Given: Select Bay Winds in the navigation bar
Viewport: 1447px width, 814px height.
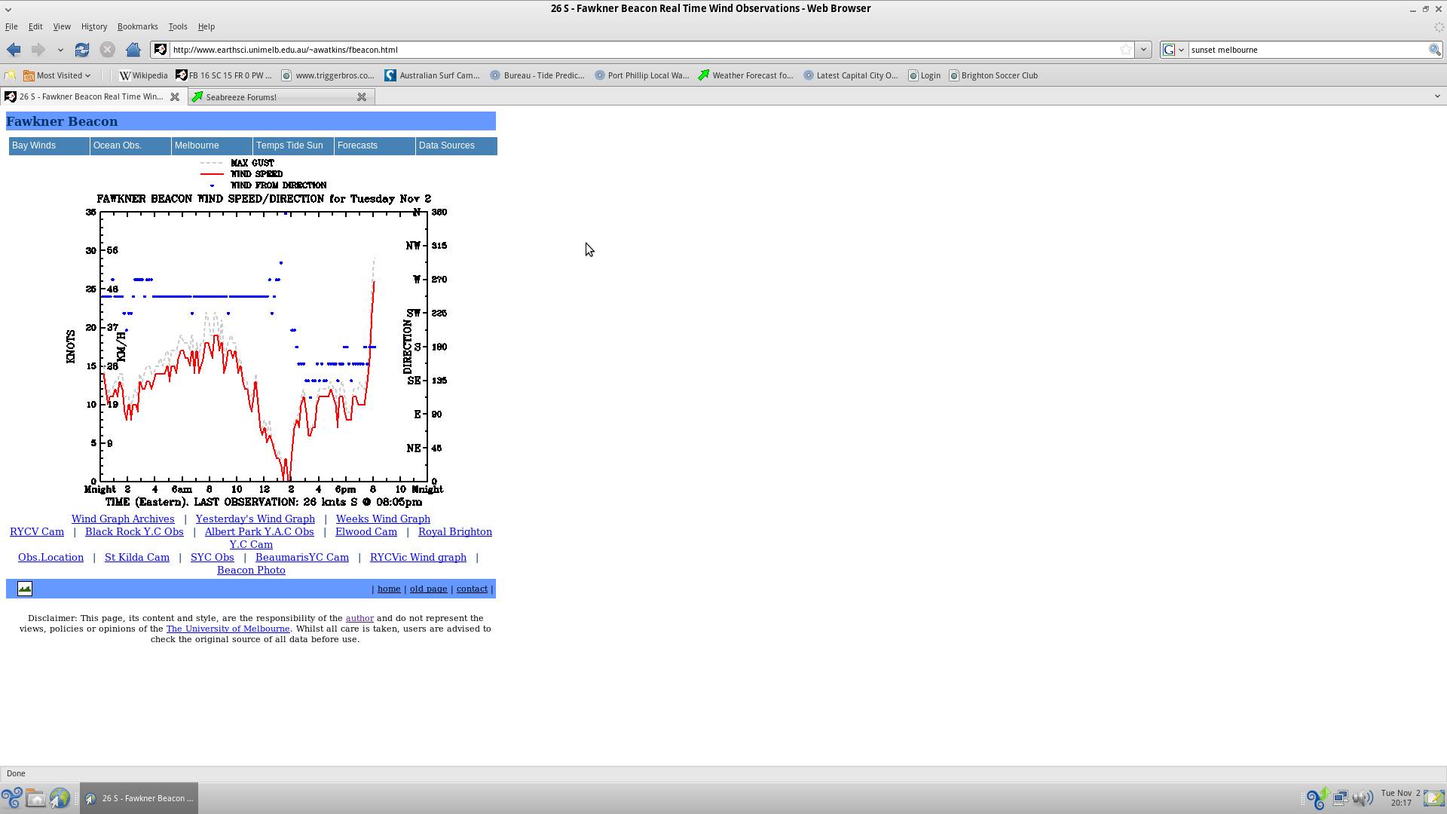Looking at the screenshot, I should 33,145.
